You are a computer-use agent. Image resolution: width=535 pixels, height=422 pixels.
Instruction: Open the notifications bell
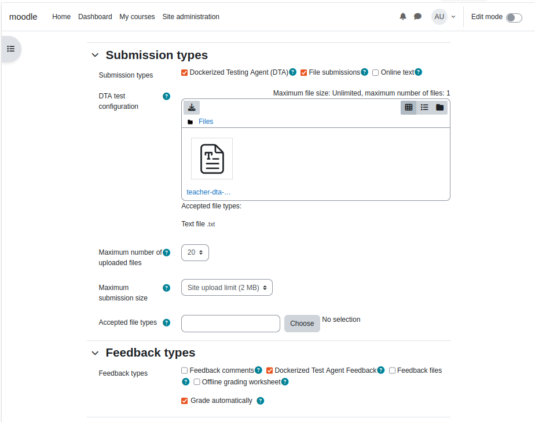pos(403,17)
